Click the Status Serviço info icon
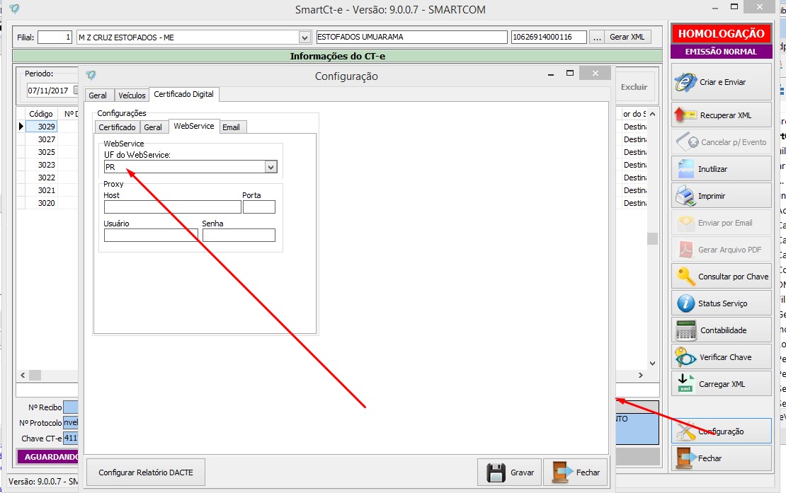 click(685, 303)
